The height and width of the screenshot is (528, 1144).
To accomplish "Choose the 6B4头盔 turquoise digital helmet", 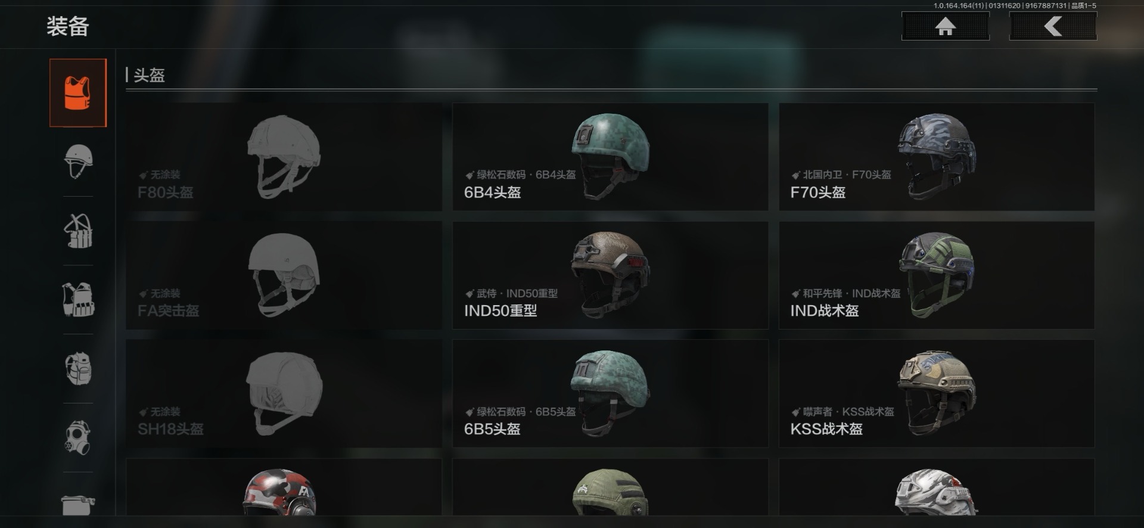I will 610,157.
